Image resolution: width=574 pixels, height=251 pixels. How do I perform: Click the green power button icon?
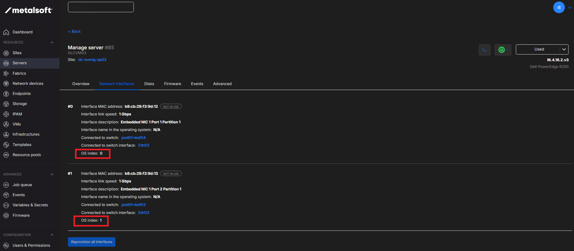pos(501,50)
